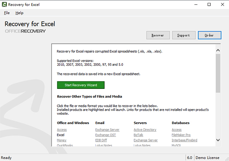Image resolution: width=229 pixels, height=161 pixels.
Task: Open the Help menu
Action: [19, 13]
